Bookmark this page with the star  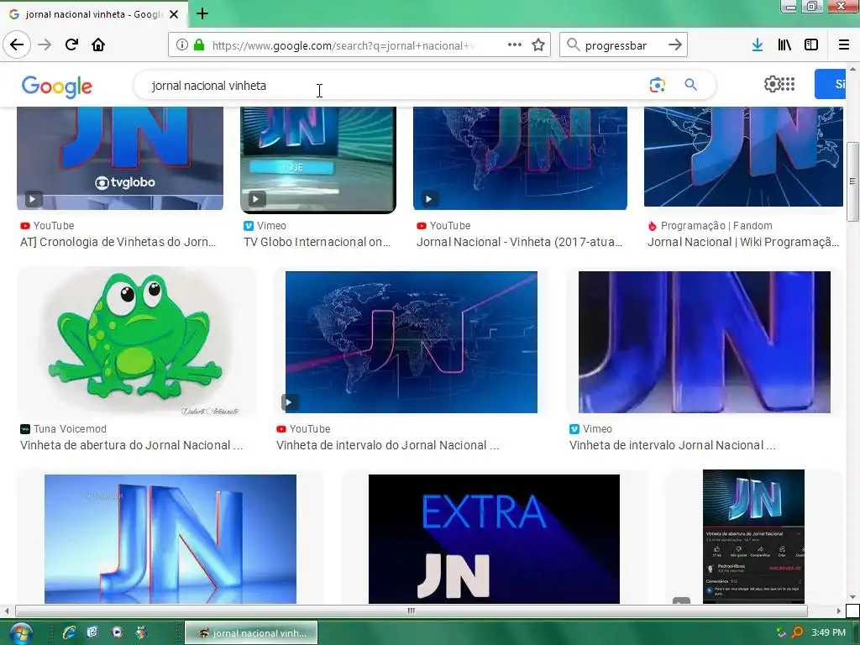coord(538,45)
